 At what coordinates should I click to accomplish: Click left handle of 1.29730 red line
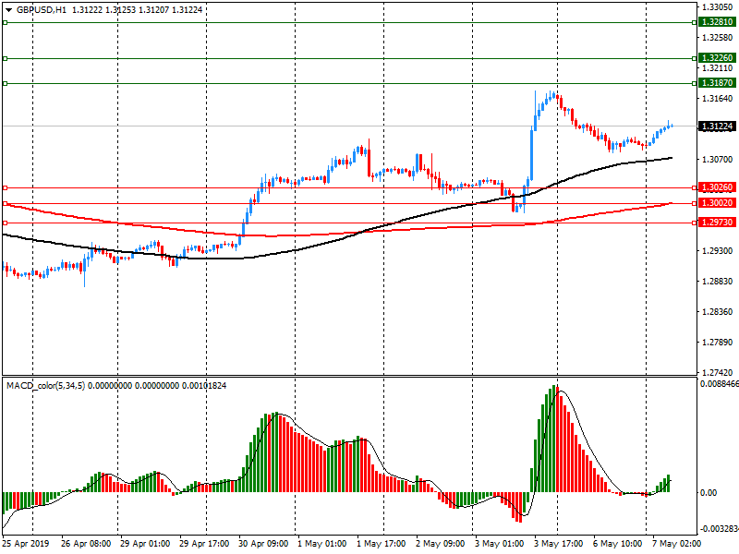coord(5,223)
